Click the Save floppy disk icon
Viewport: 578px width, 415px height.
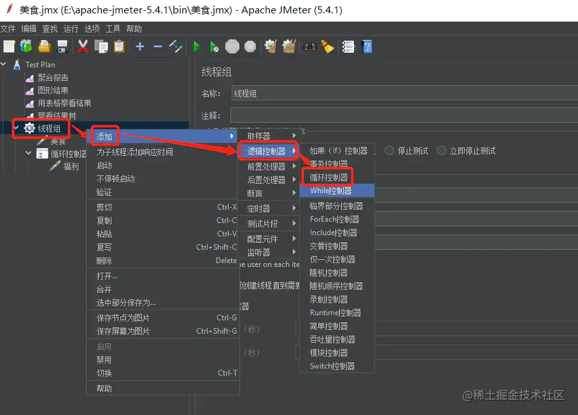pos(62,47)
